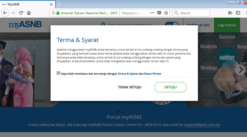The width and height of the screenshot is (247, 137).
Task: Save page to Pocket
Action: 159,13
